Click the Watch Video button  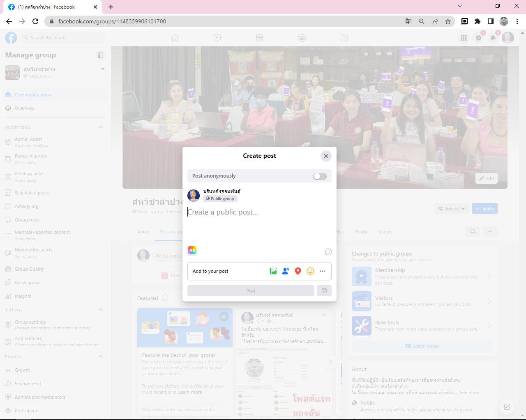tap(422, 346)
